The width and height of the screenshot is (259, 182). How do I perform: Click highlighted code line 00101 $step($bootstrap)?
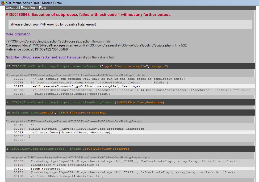click(x=130, y=169)
